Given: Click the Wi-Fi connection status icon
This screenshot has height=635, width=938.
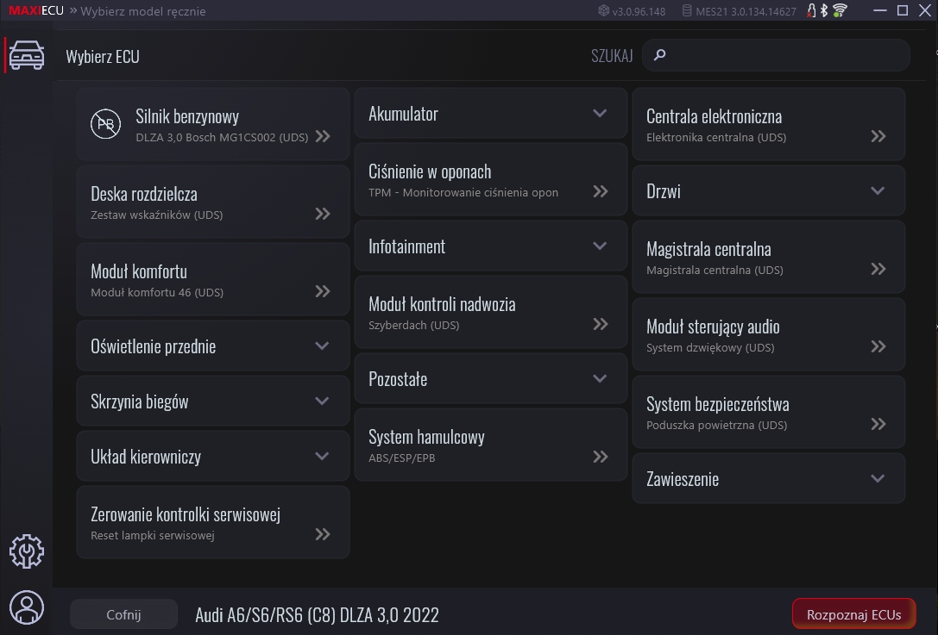Looking at the screenshot, I should [x=840, y=11].
